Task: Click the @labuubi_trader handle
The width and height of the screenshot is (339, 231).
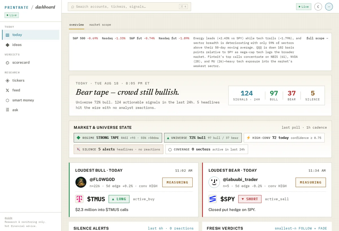Action: (x=240, y=179)
